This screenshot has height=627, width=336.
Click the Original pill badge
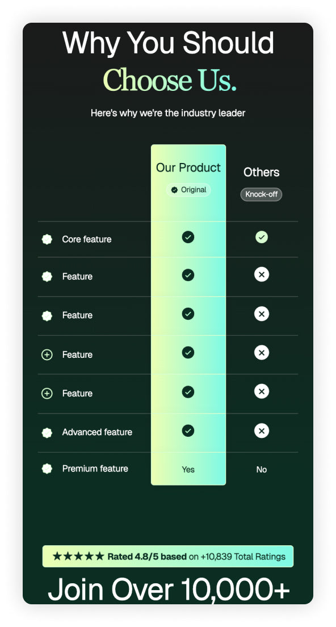pyautogui.click(x=188, y=190)
